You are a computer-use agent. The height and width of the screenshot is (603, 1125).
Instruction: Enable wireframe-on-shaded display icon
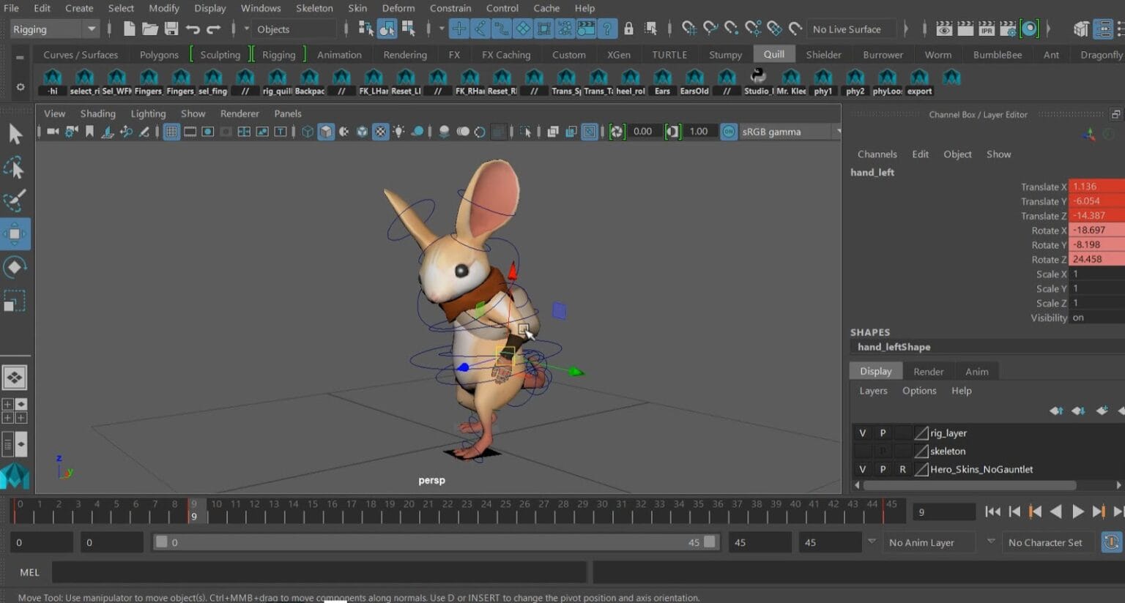tap(361, 132)
